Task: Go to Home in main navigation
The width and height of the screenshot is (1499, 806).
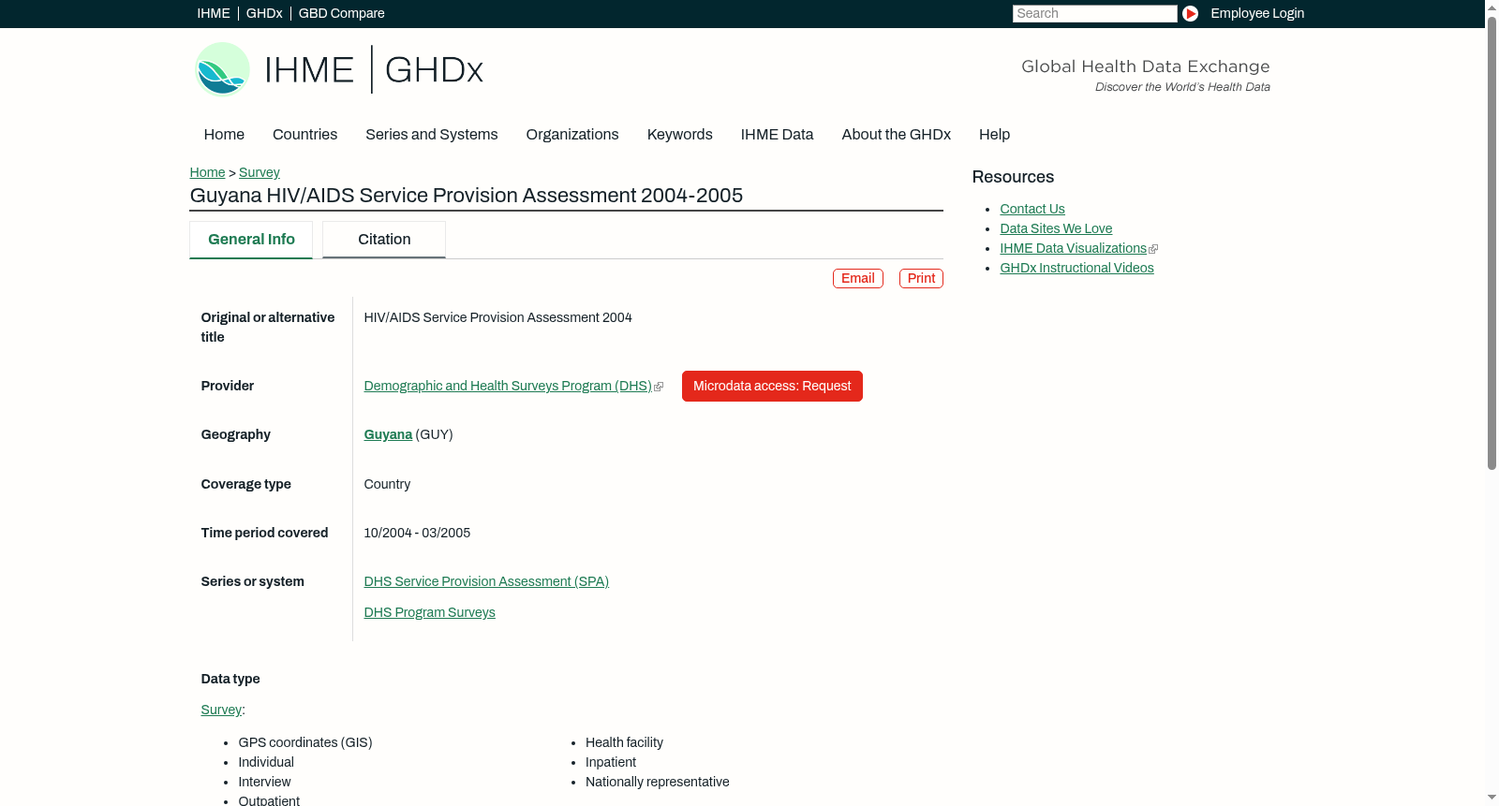Action: pos(224,135)
